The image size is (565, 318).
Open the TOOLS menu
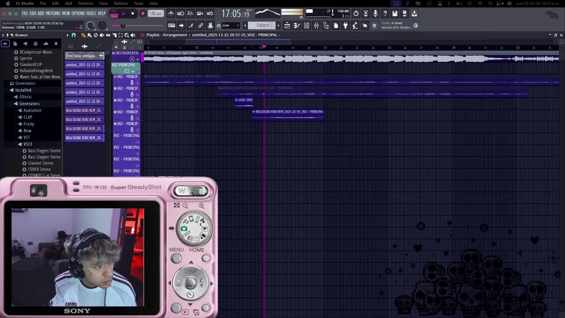(x=91, y=14)
